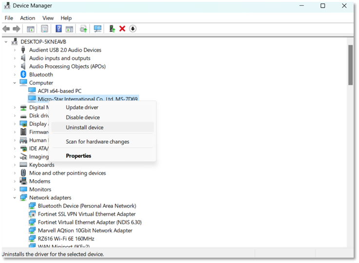Choose Uninstall device from context menu
This screenshot has height=263, width=359.
click(102, 127)
